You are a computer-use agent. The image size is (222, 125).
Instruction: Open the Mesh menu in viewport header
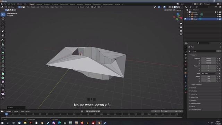coord(42,7)
